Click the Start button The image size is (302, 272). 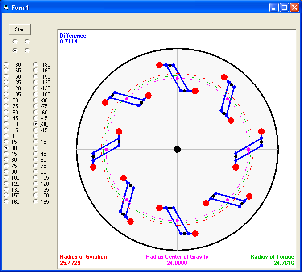click(x=20, y=29)
